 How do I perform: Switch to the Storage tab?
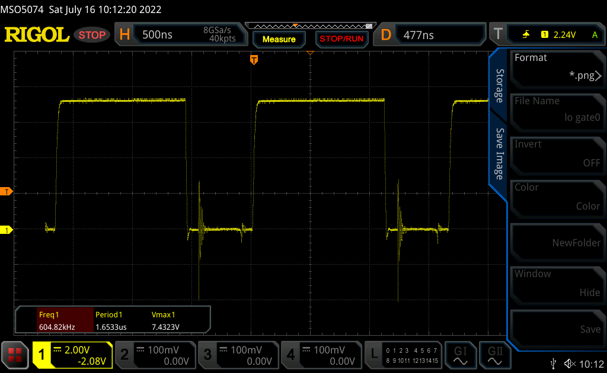click(x=500, y=86)
